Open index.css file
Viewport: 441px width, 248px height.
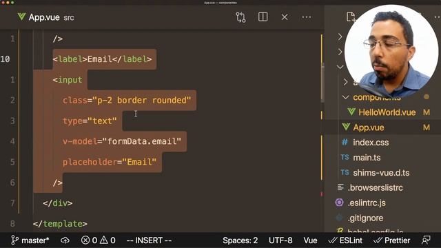371,143
